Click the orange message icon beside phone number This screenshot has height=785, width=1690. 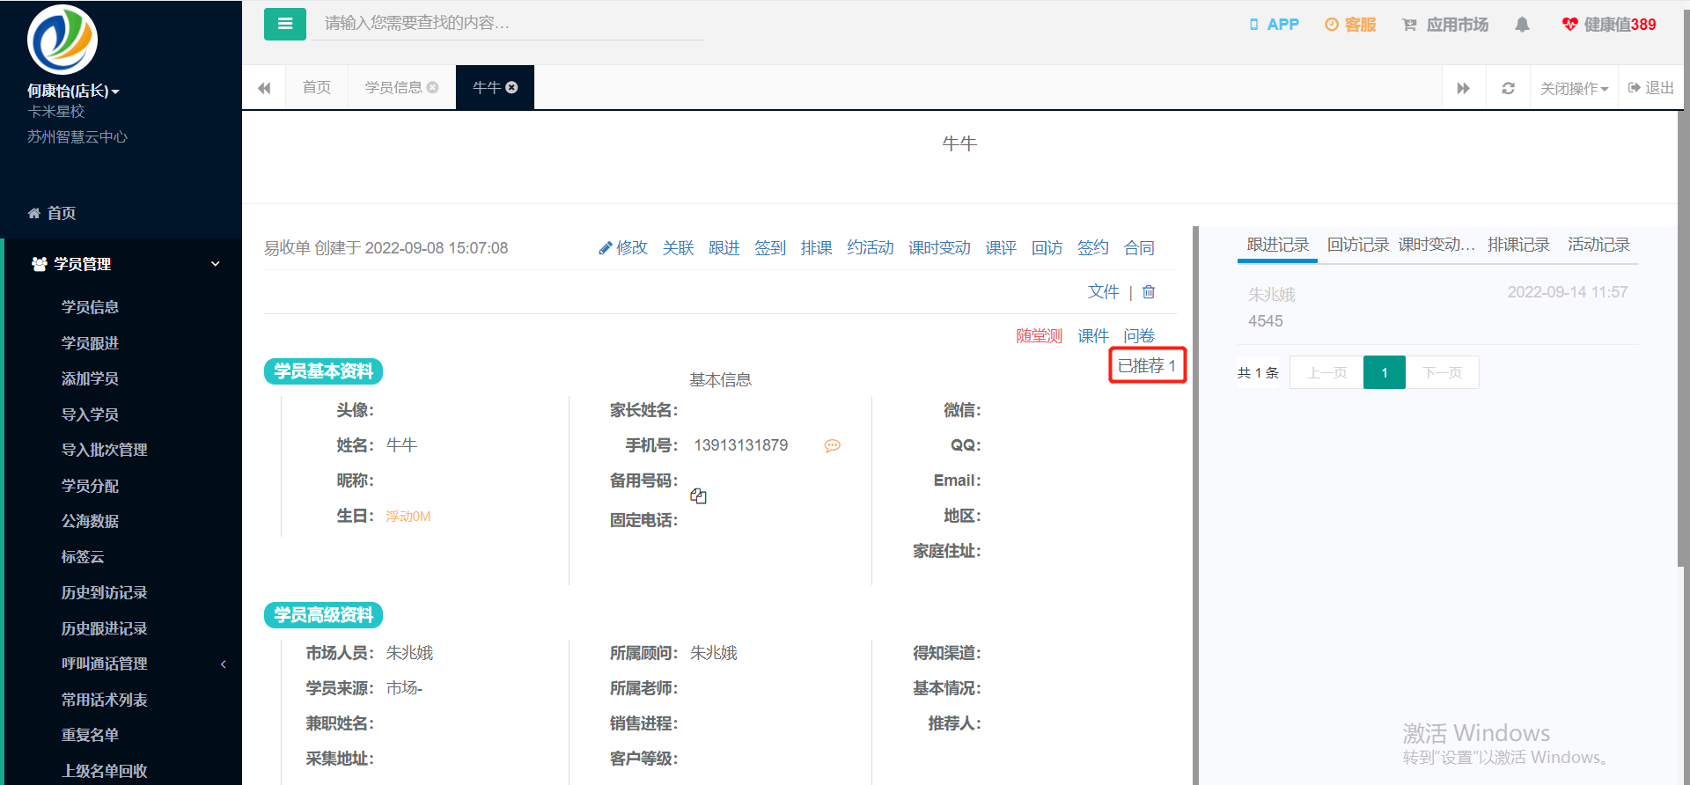click(832, 446)
